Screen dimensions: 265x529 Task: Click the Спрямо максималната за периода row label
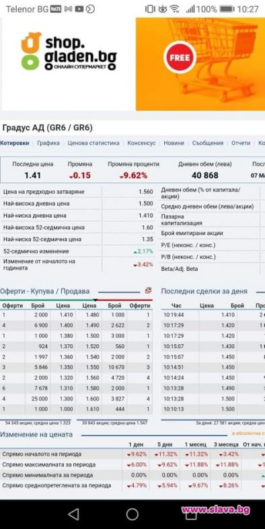[49, 464]
